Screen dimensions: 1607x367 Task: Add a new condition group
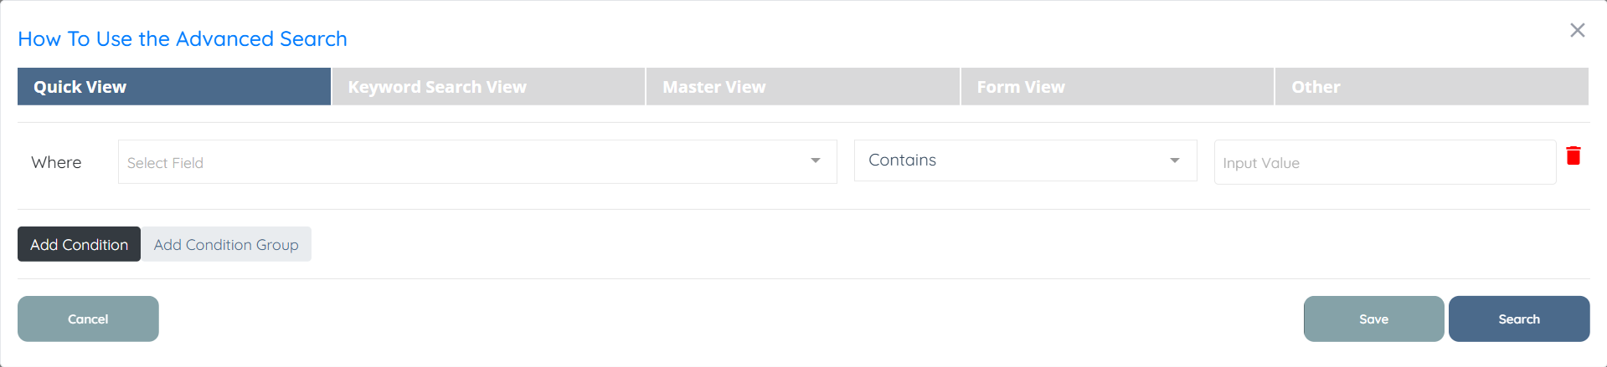[226, 244]
